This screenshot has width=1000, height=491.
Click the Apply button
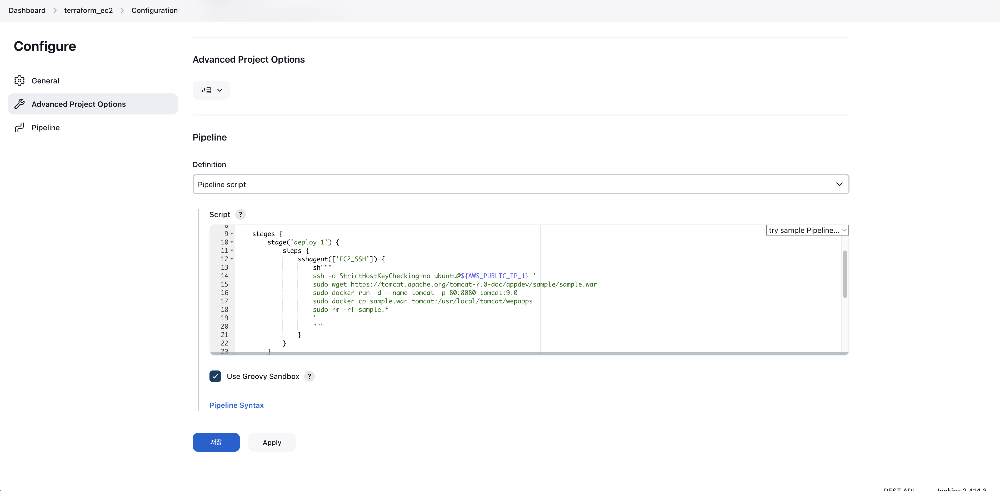[x=272, y=443]
